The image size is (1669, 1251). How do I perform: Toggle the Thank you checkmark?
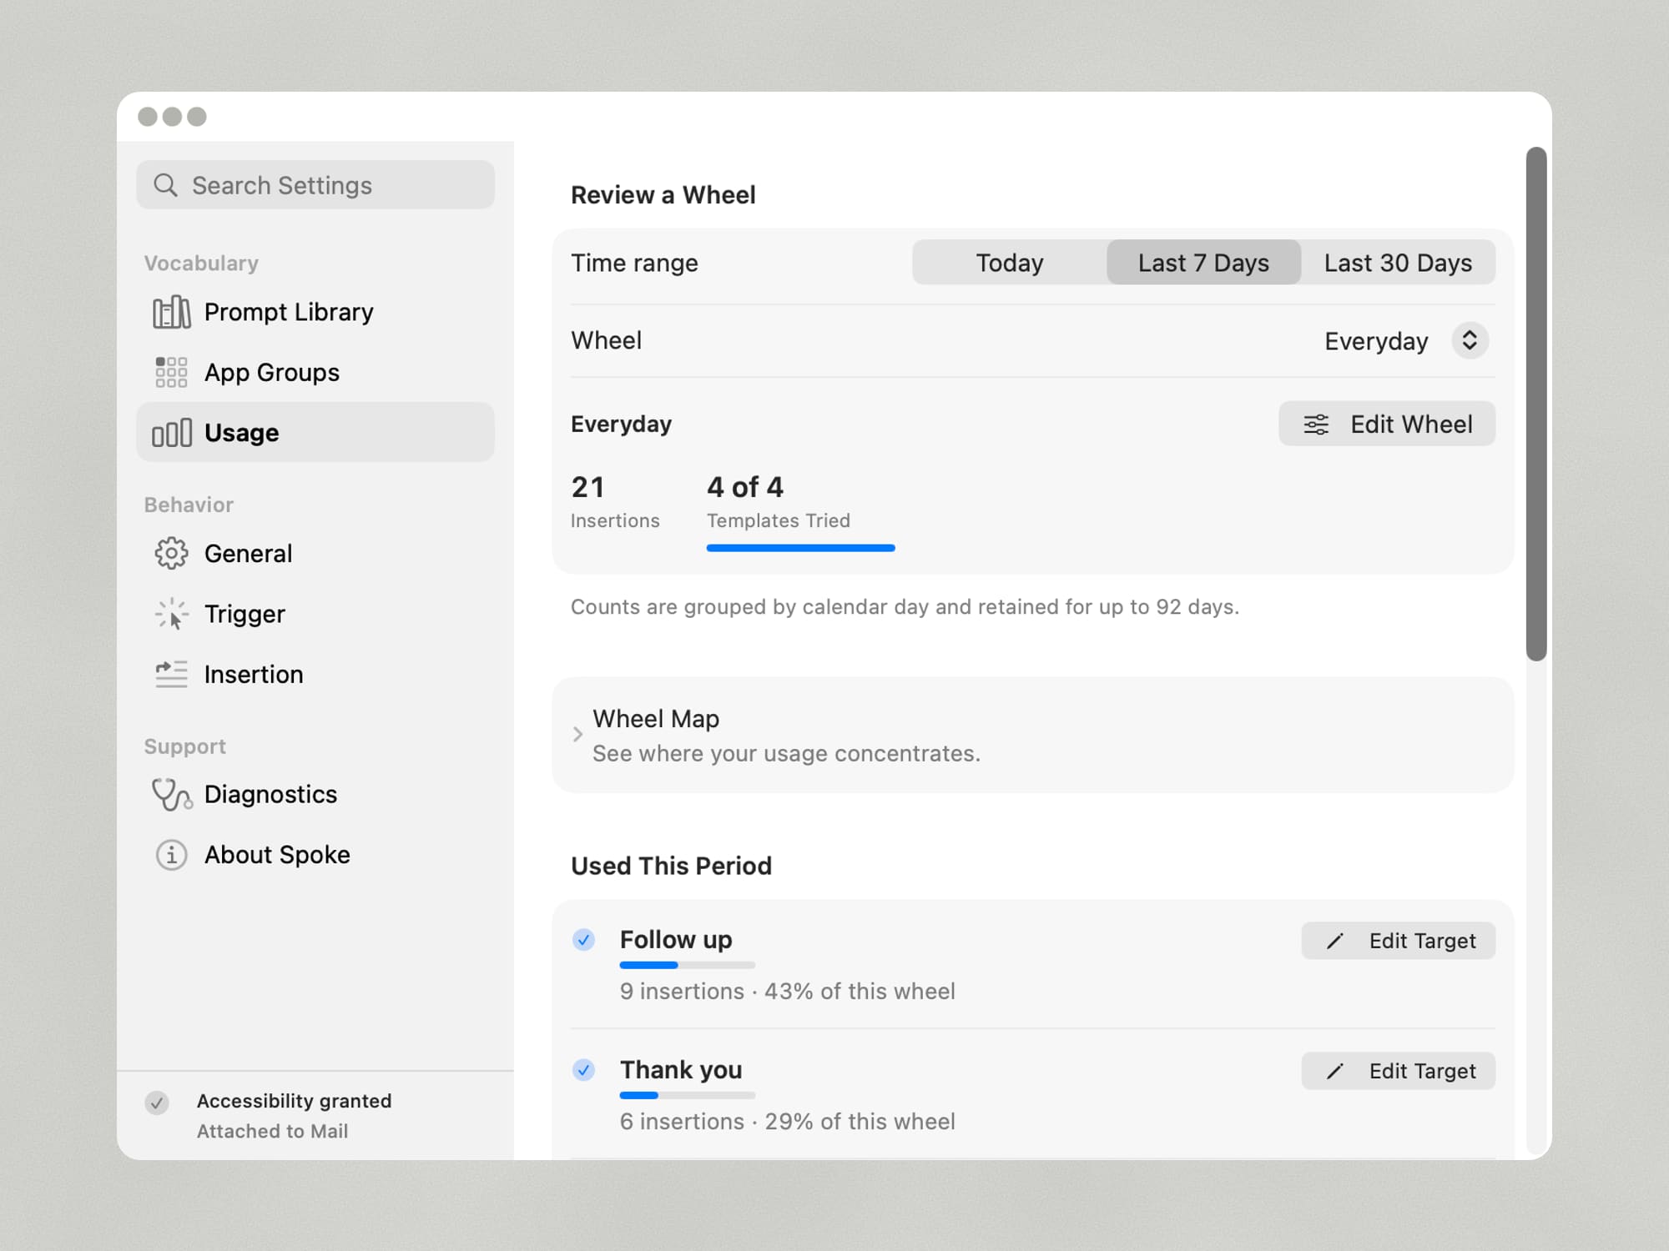point(583,1070)
